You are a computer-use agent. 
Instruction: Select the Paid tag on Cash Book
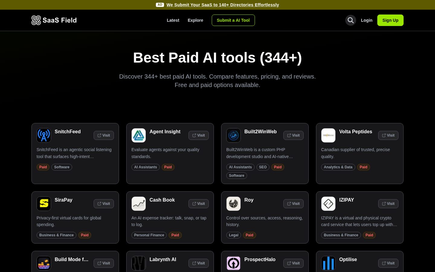[x=175, y=235]
